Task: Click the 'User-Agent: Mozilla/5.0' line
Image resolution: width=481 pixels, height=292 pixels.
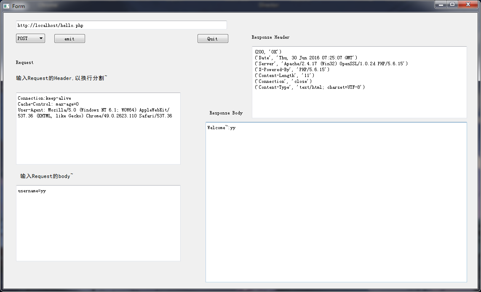Action: (95, 113)
